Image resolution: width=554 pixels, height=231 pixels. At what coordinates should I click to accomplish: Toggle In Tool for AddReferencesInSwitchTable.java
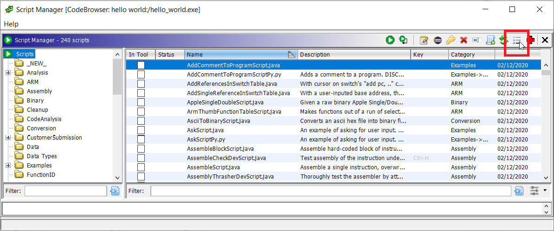click(141, 83)
